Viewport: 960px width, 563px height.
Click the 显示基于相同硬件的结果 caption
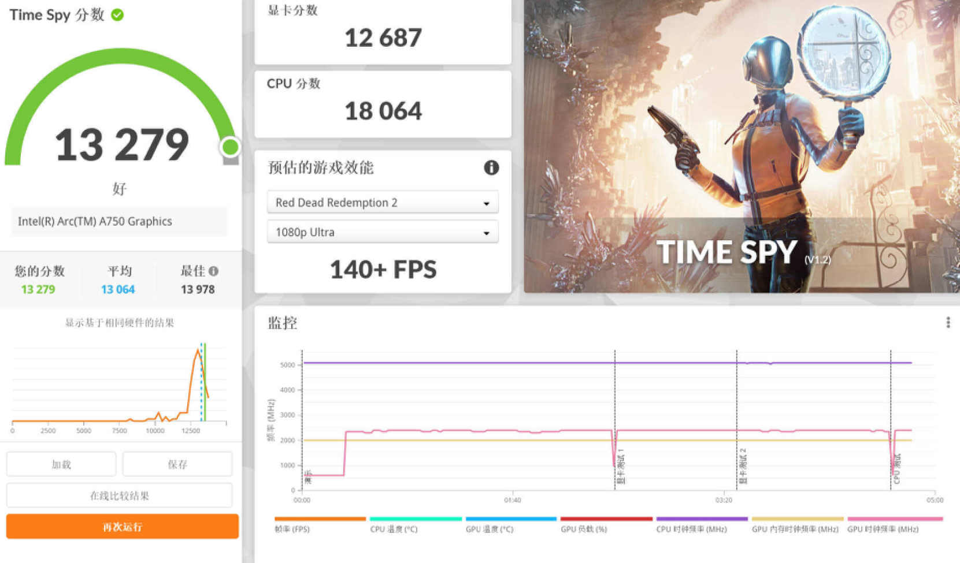(x=120, y=323)
